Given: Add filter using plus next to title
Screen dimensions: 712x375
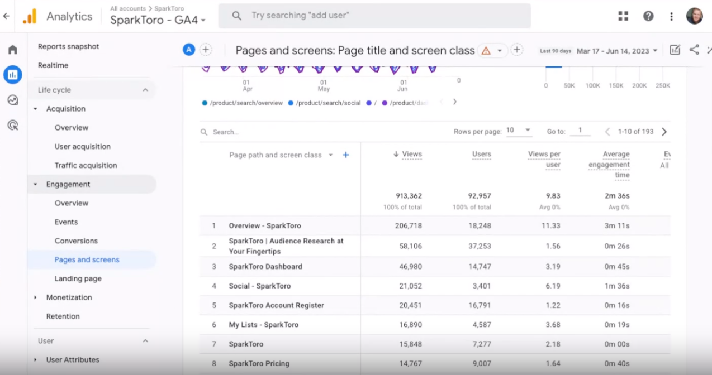Looking at the screenshot, I should [x=517, y=50].
